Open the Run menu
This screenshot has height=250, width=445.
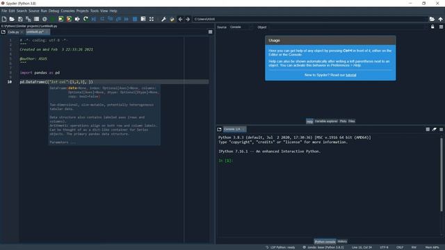pos(44,11)
